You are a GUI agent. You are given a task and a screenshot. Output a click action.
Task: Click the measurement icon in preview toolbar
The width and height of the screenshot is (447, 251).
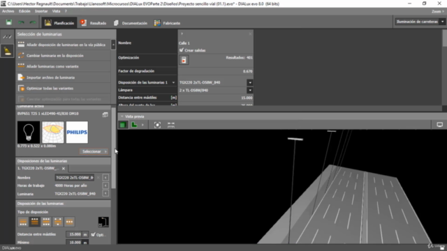point(171,125)
